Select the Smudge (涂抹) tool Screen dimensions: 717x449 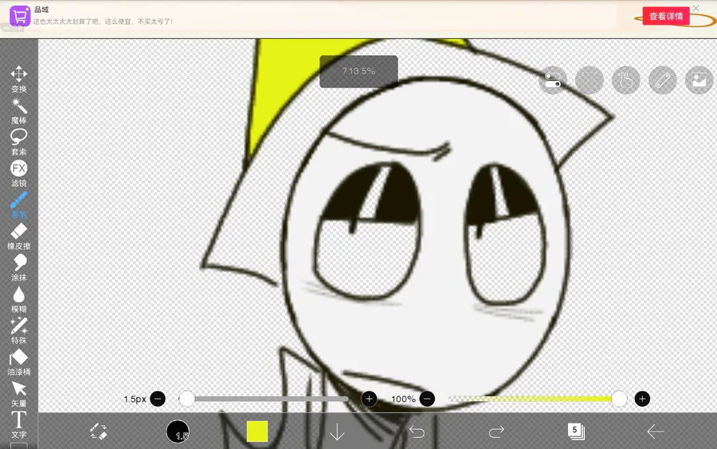(19, 268)
